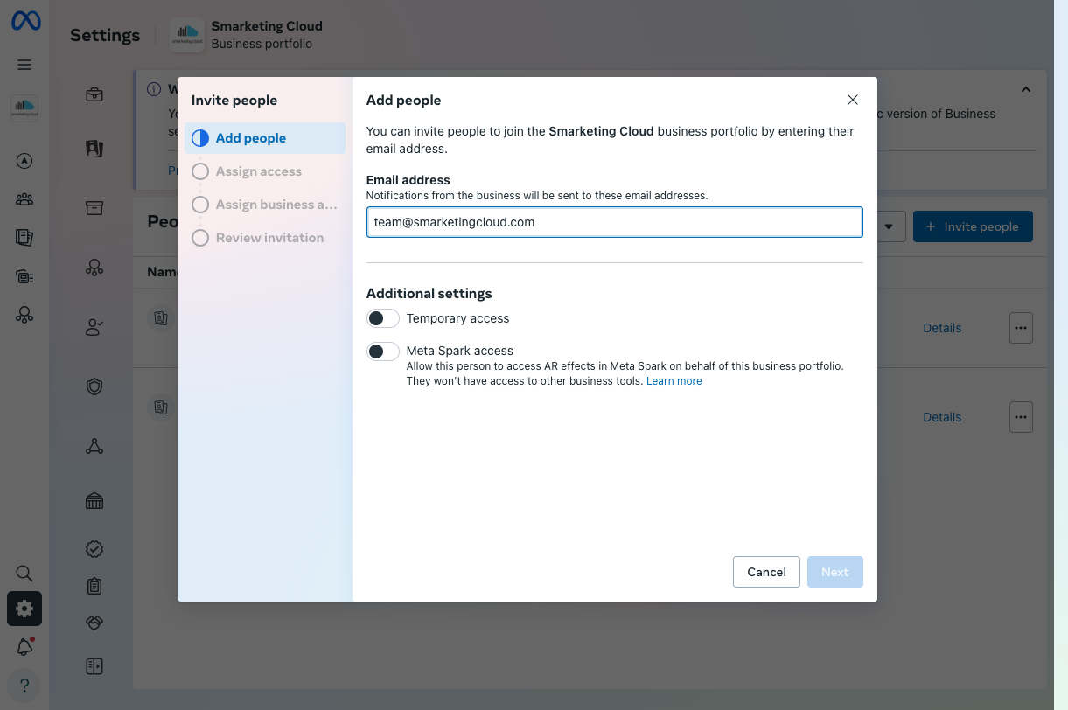
Task: Click the Next button
Action: pos(835,572)
